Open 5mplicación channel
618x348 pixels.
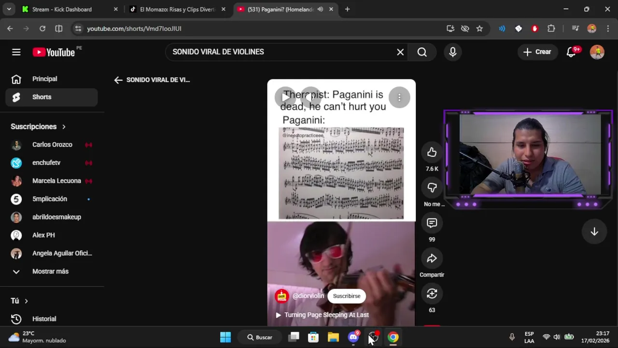coord(52,199)
